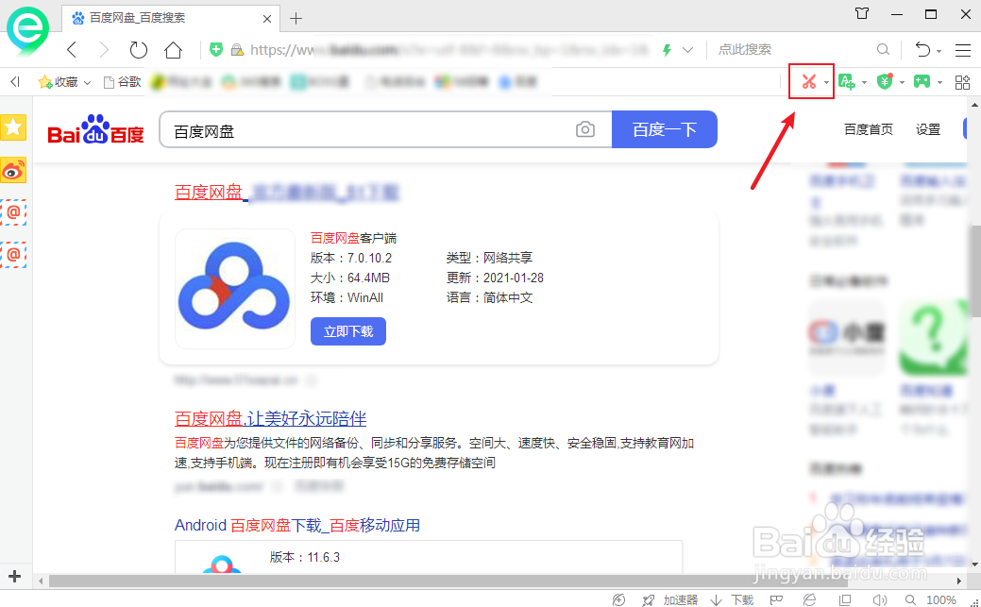This screenshot has height=607, width=981.
Task: Click the 百度一下 search button
Action: click(665, 129)
